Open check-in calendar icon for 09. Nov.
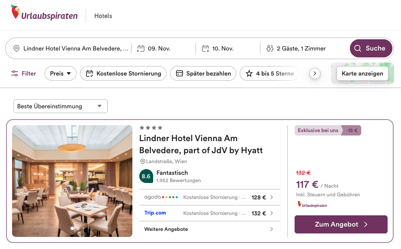The image size is (401, 249). [x=141, y=48]
